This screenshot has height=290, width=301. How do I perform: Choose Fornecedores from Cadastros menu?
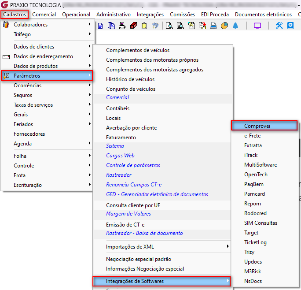[x=47, y=134]
